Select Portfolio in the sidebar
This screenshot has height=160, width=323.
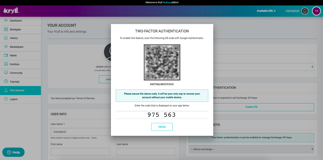coord(20,64)
